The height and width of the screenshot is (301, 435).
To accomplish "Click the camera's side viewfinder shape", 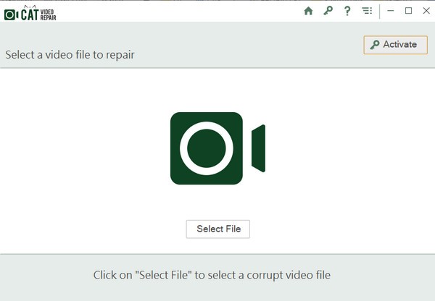I will coord(258,148).
